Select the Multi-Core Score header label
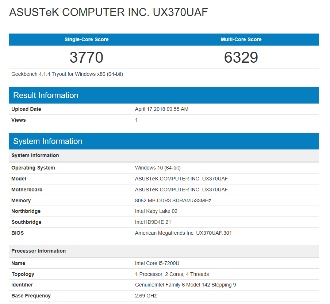This screenshot has width=330, height=304. tap(241, 39)
